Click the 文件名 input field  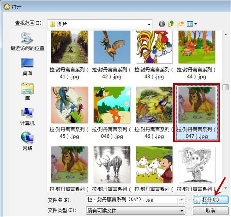coord(135,200)
